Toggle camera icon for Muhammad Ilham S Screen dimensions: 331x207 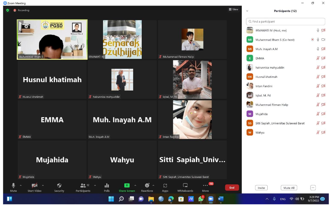click(323, 40)
